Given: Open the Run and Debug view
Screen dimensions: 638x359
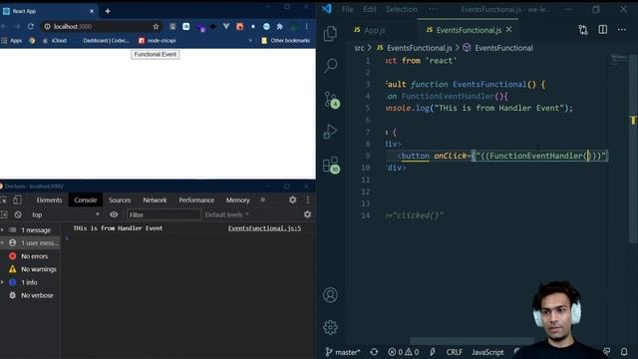Looking at the screenshot, I should (x=330, y=132).
